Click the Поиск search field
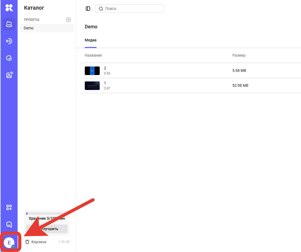Screen dimensions: 301x252 [x=133, y=9]
